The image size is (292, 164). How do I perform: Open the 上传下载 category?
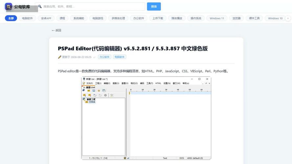click(x=158, y=18)
